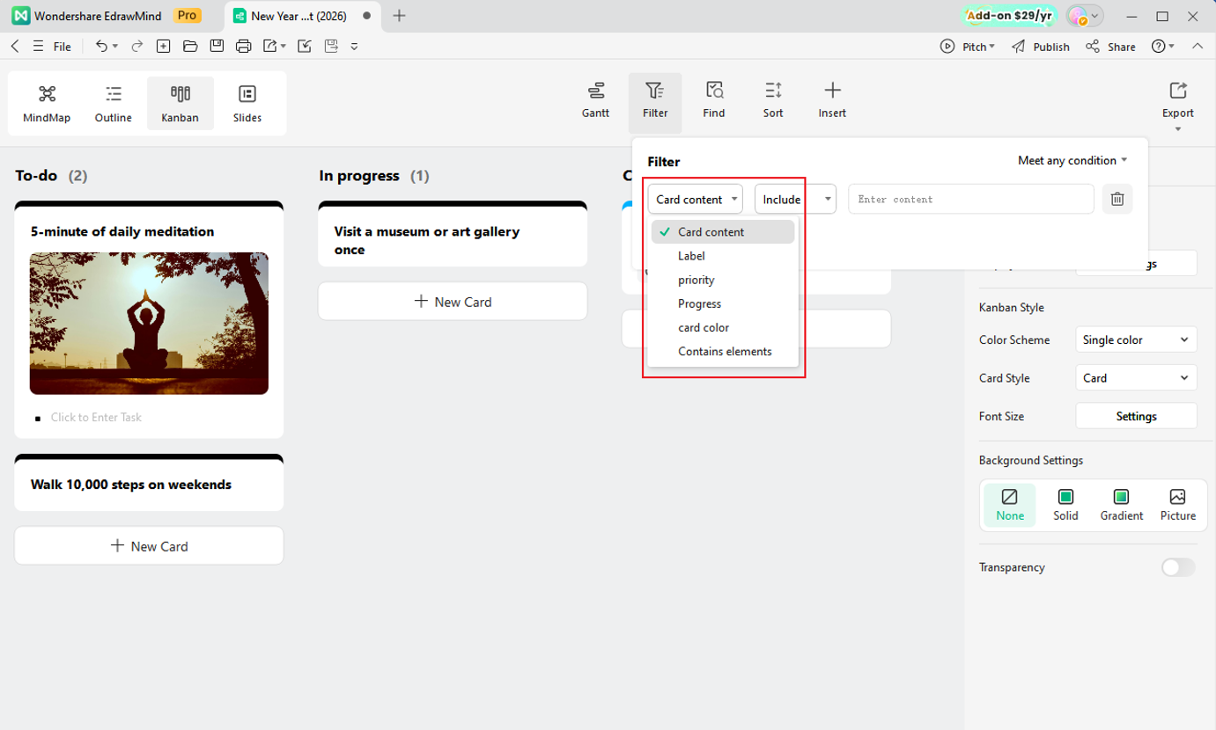The image size is (1216, 730).
Task: Delete the filter condition with trash icon
Action: pos(1117,199)
